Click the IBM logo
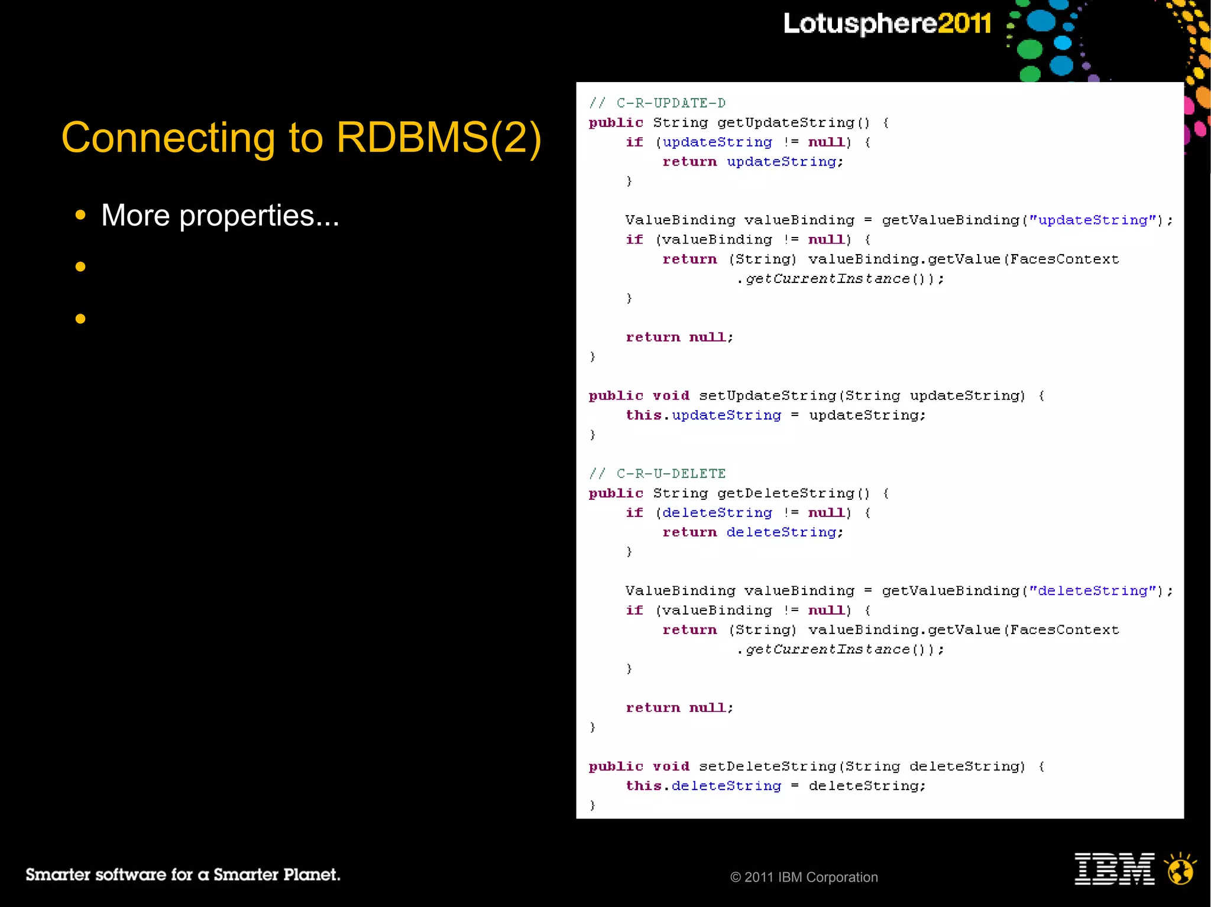 1115,869
